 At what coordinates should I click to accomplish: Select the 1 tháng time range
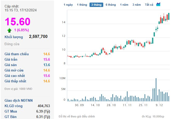[x=82, y=5]
